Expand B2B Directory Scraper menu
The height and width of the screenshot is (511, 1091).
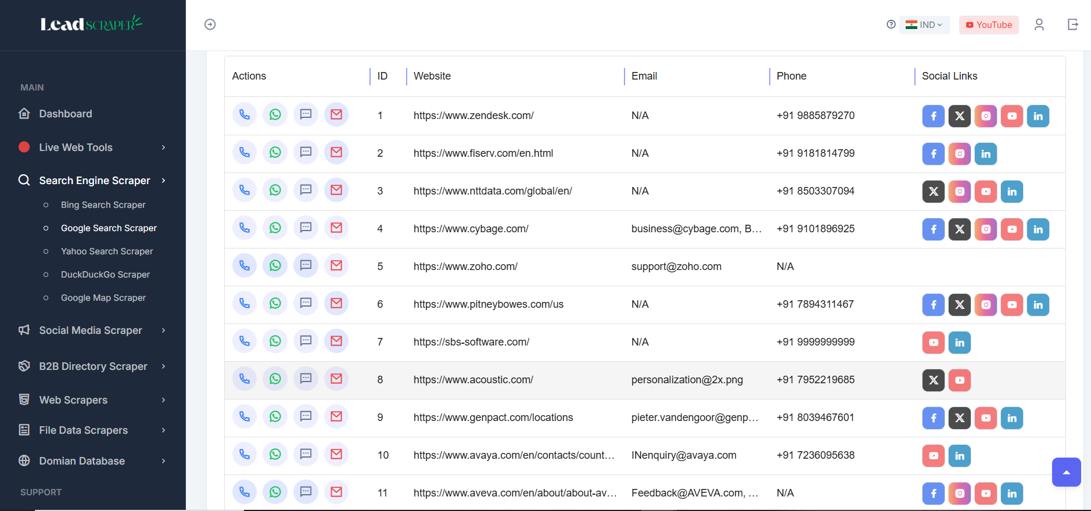(93, 366)
